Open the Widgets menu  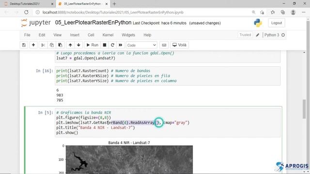tap(128, 35)
